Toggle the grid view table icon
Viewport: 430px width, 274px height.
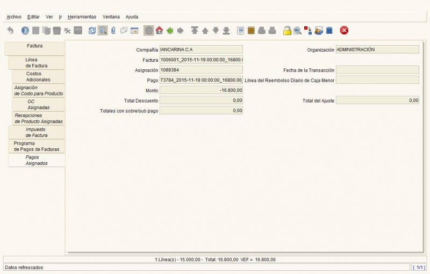pos(134,31)
